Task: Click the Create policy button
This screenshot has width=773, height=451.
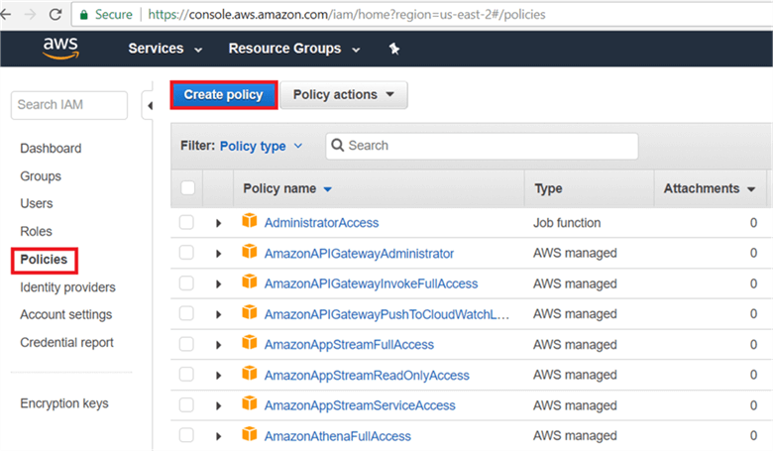Action: pos(223,94)
